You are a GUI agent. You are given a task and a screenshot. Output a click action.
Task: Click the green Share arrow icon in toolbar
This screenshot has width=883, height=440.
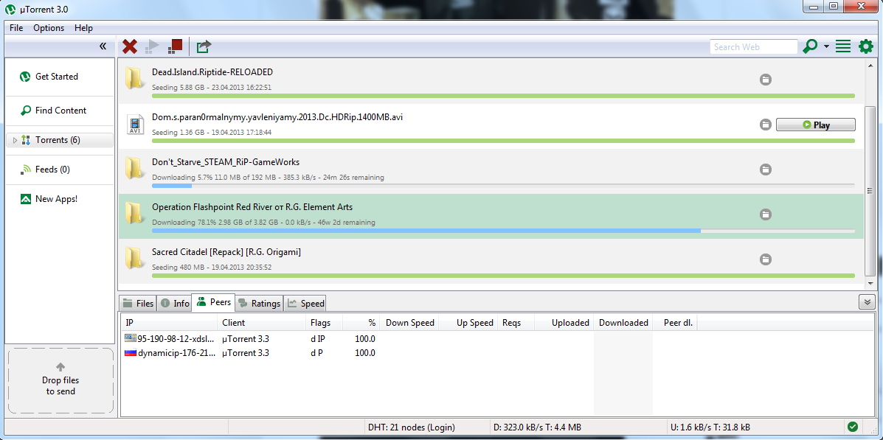tap(204, 46)
